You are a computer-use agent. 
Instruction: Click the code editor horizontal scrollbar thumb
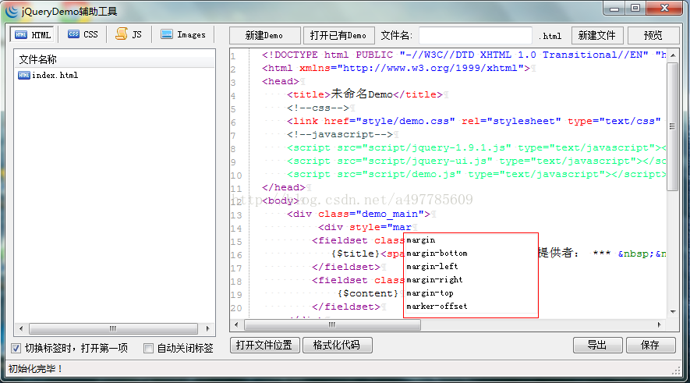tap(332, 325)
